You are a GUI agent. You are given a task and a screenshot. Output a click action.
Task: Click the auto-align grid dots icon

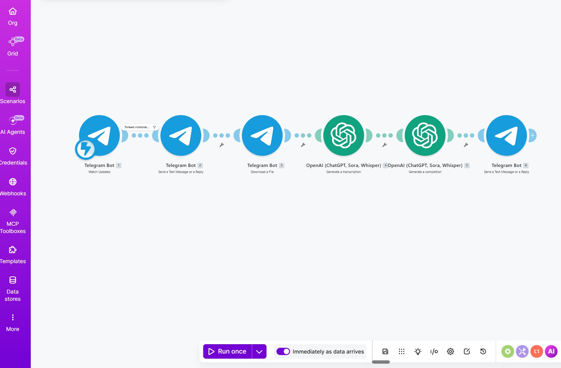pos(401,351)
